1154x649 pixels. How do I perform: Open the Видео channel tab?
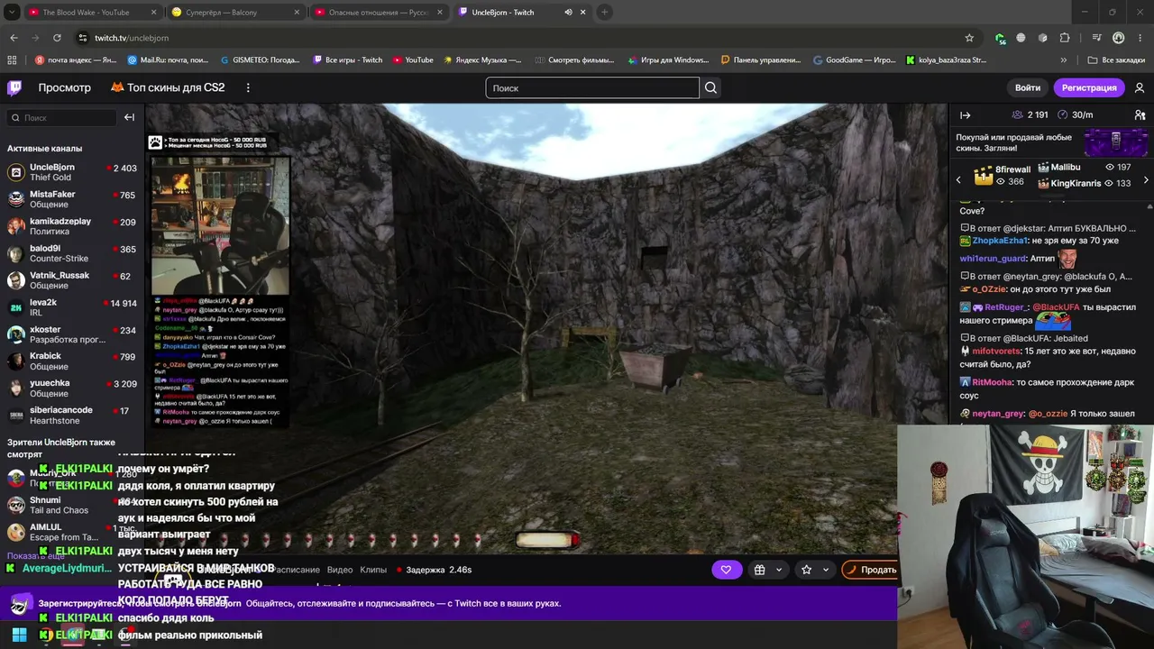[x=340, y=570]
